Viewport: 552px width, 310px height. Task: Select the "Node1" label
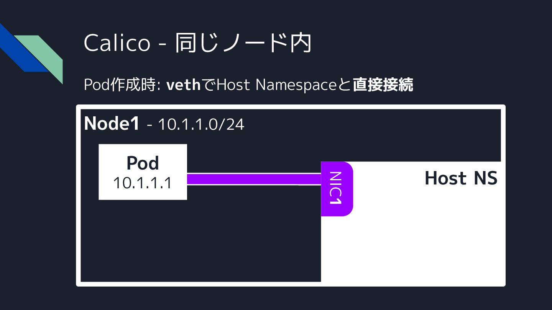[x=112, y=123]
